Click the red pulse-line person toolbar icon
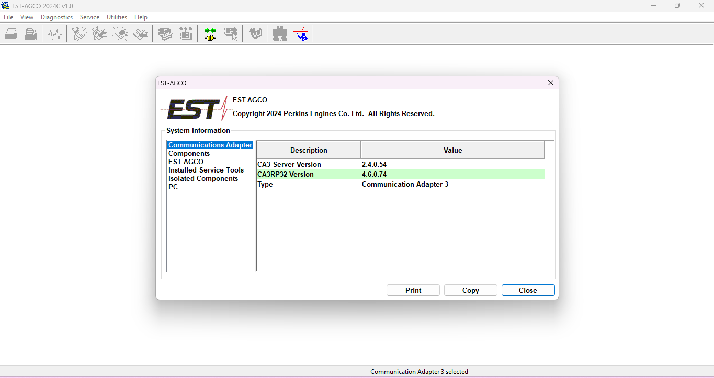Image resolution: width=714 pixels, height=378 pixels. pyautogui.click(x=300, y=34)
